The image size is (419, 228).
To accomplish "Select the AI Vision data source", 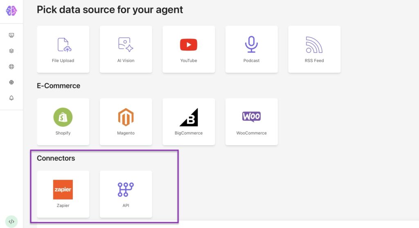I will 126,49.
